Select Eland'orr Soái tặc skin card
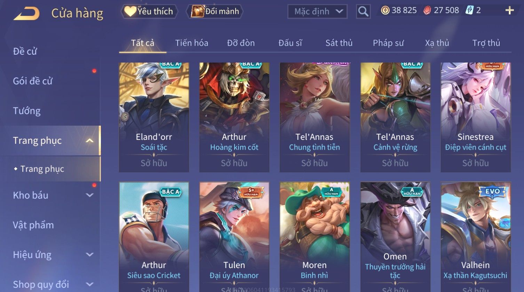The height and width of the screenshot is (292, 524). click(154, 117)
